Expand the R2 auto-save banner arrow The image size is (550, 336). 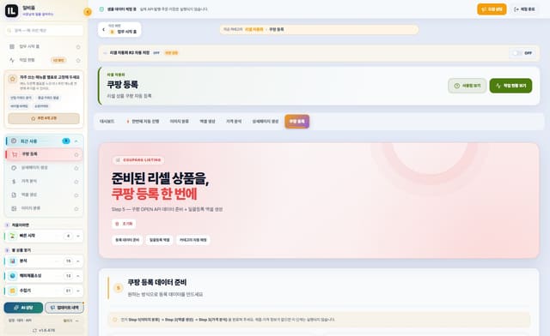tap(105, 53)
